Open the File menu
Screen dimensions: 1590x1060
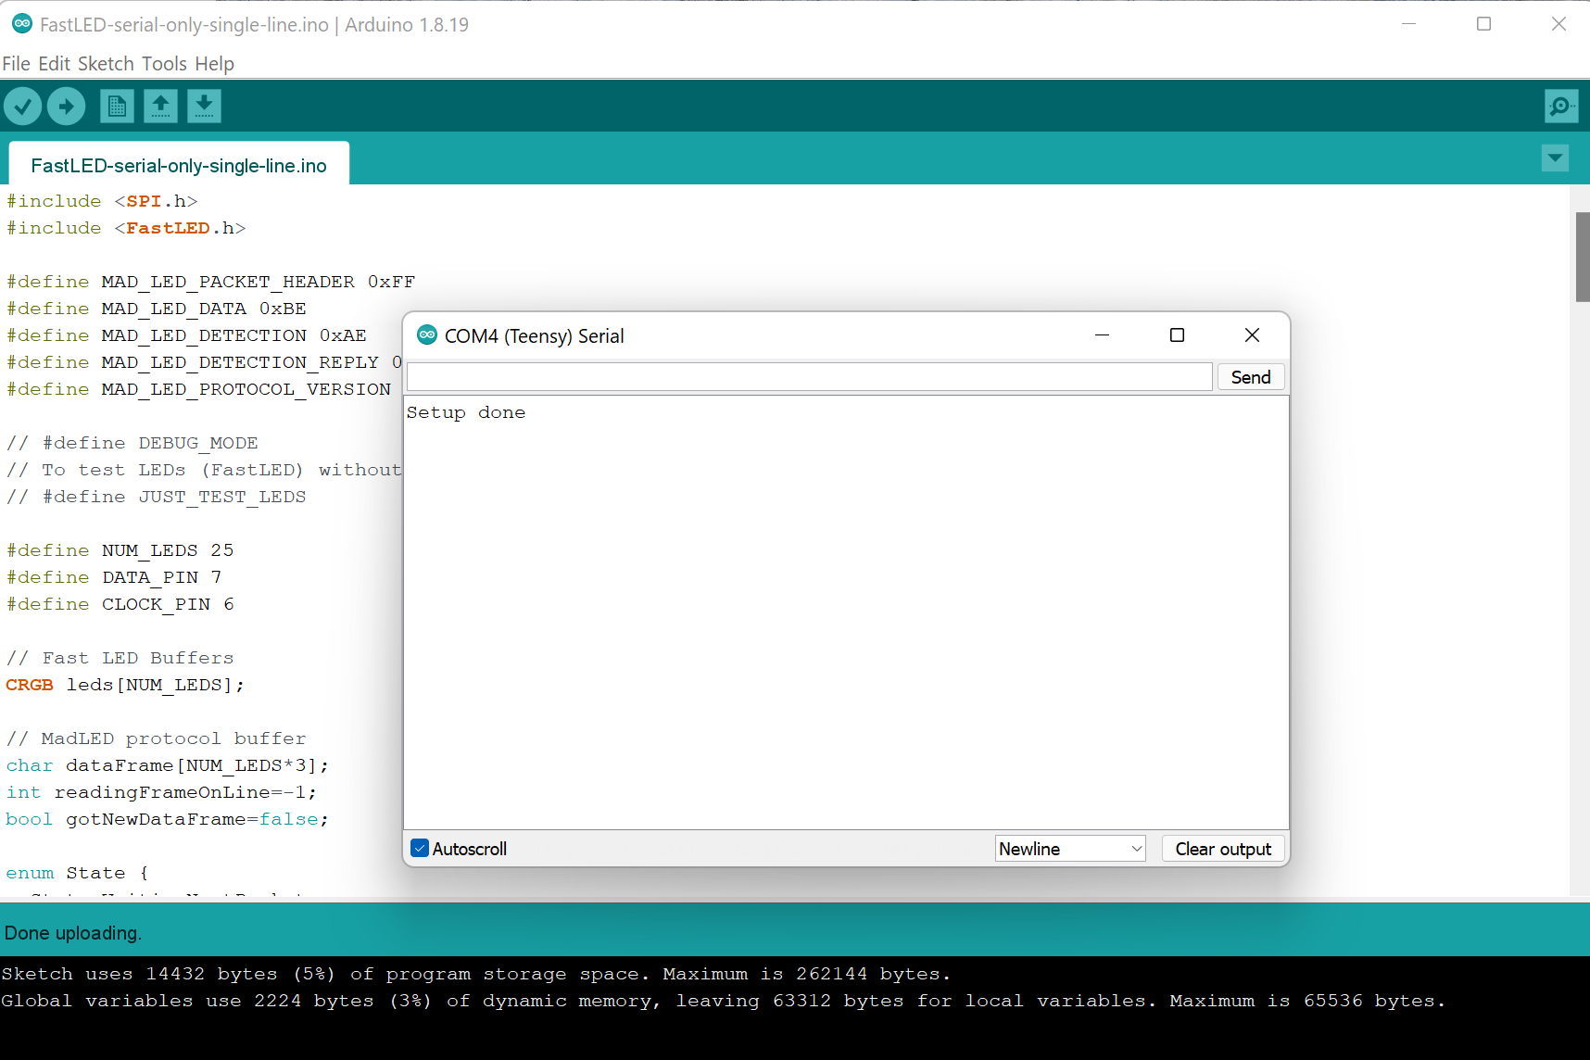pyautogui.click(x=16, y=64)
